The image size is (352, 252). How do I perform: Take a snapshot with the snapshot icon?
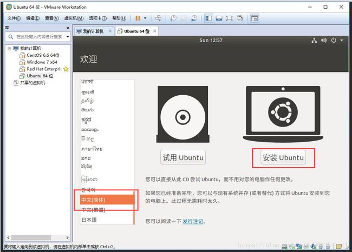pos(173,18)
